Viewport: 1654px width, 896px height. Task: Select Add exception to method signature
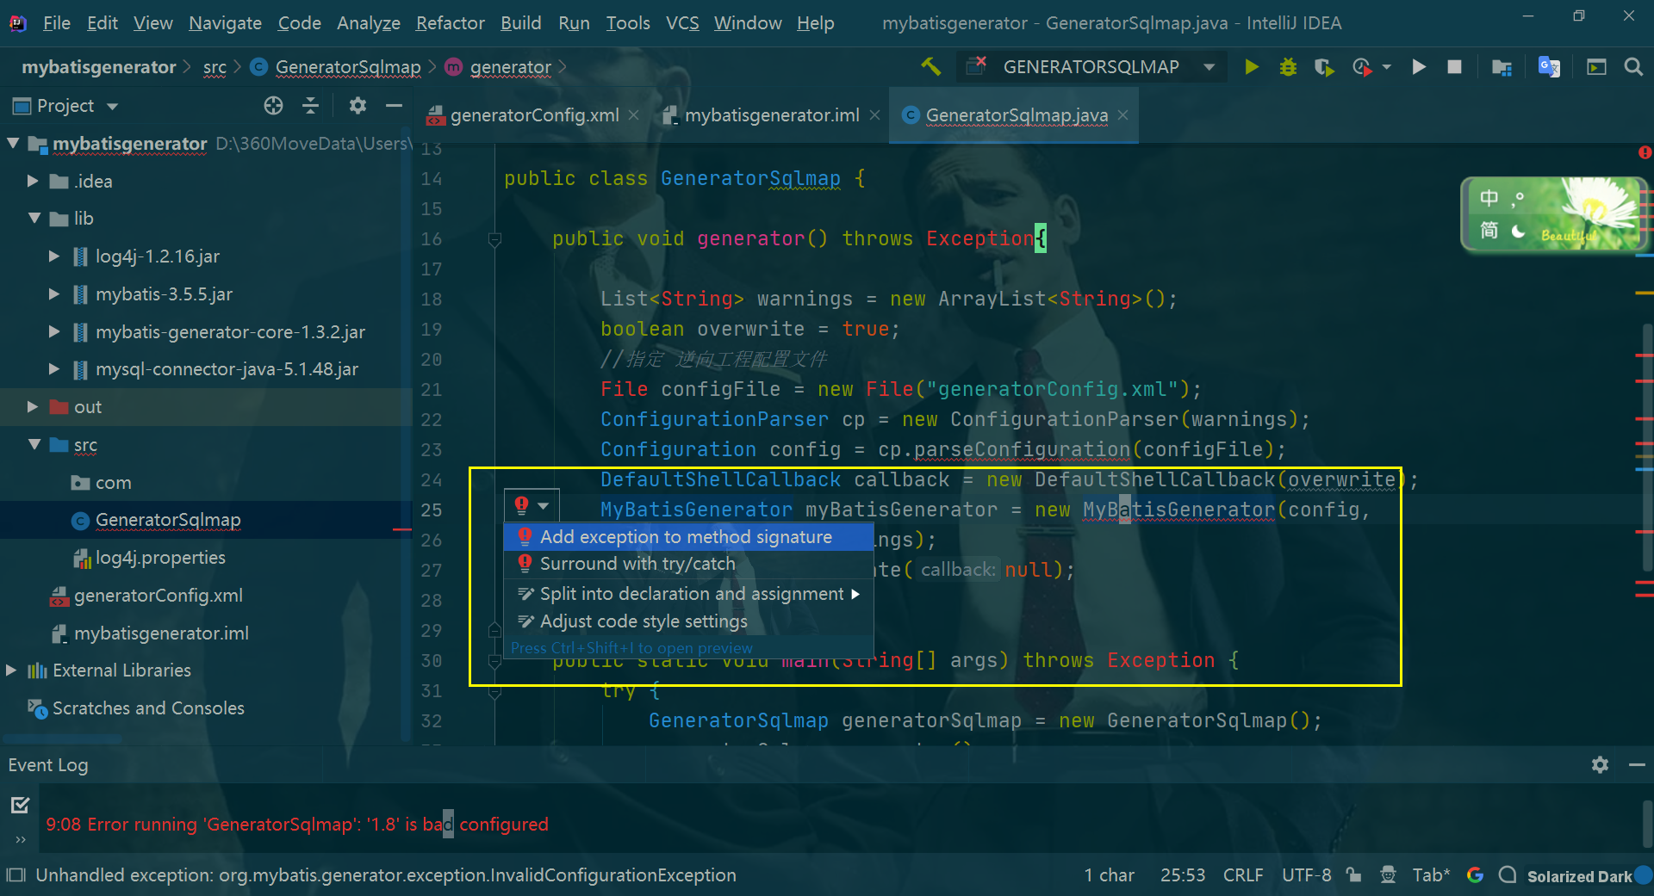[x=688, y=537]
